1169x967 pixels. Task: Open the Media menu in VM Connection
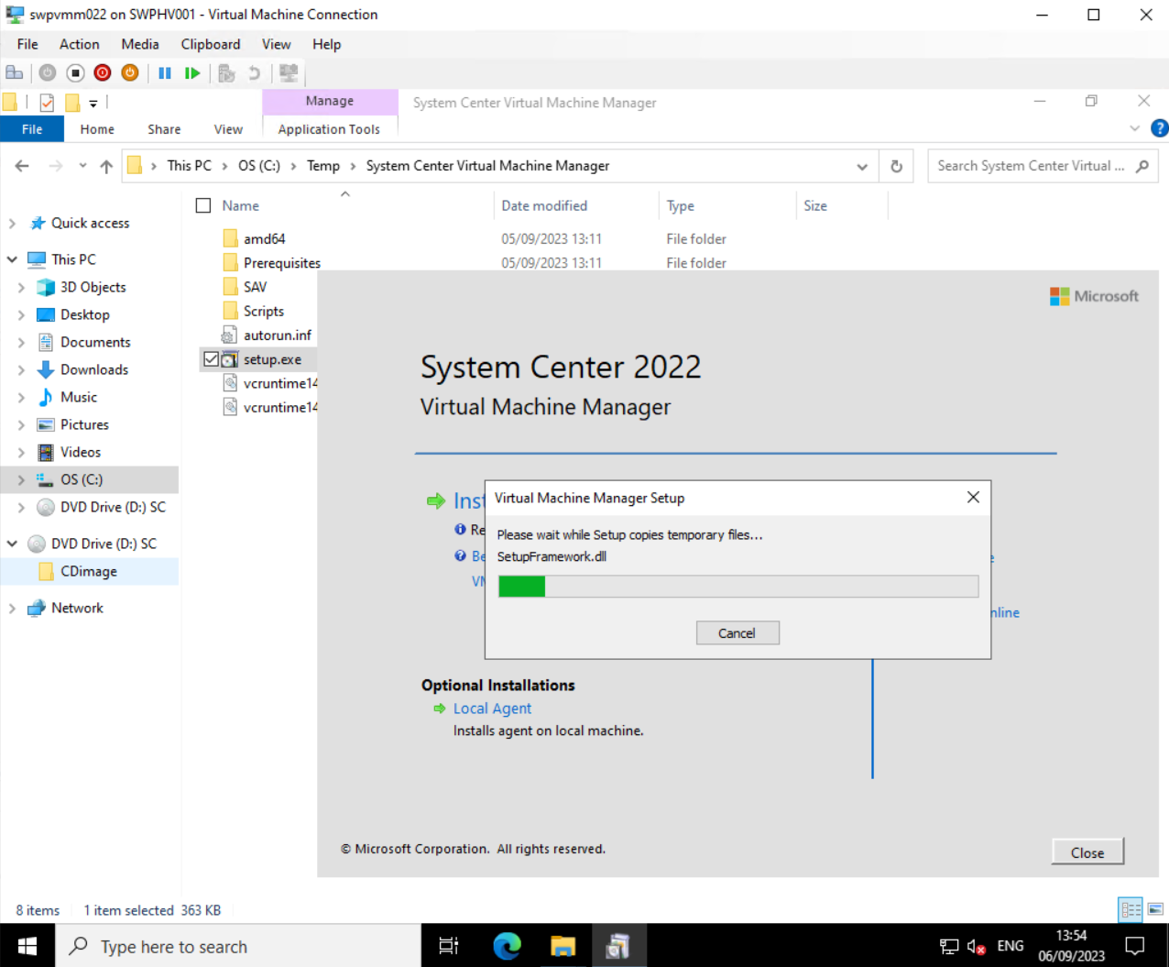pyautogui.click(x=139, y=44)
